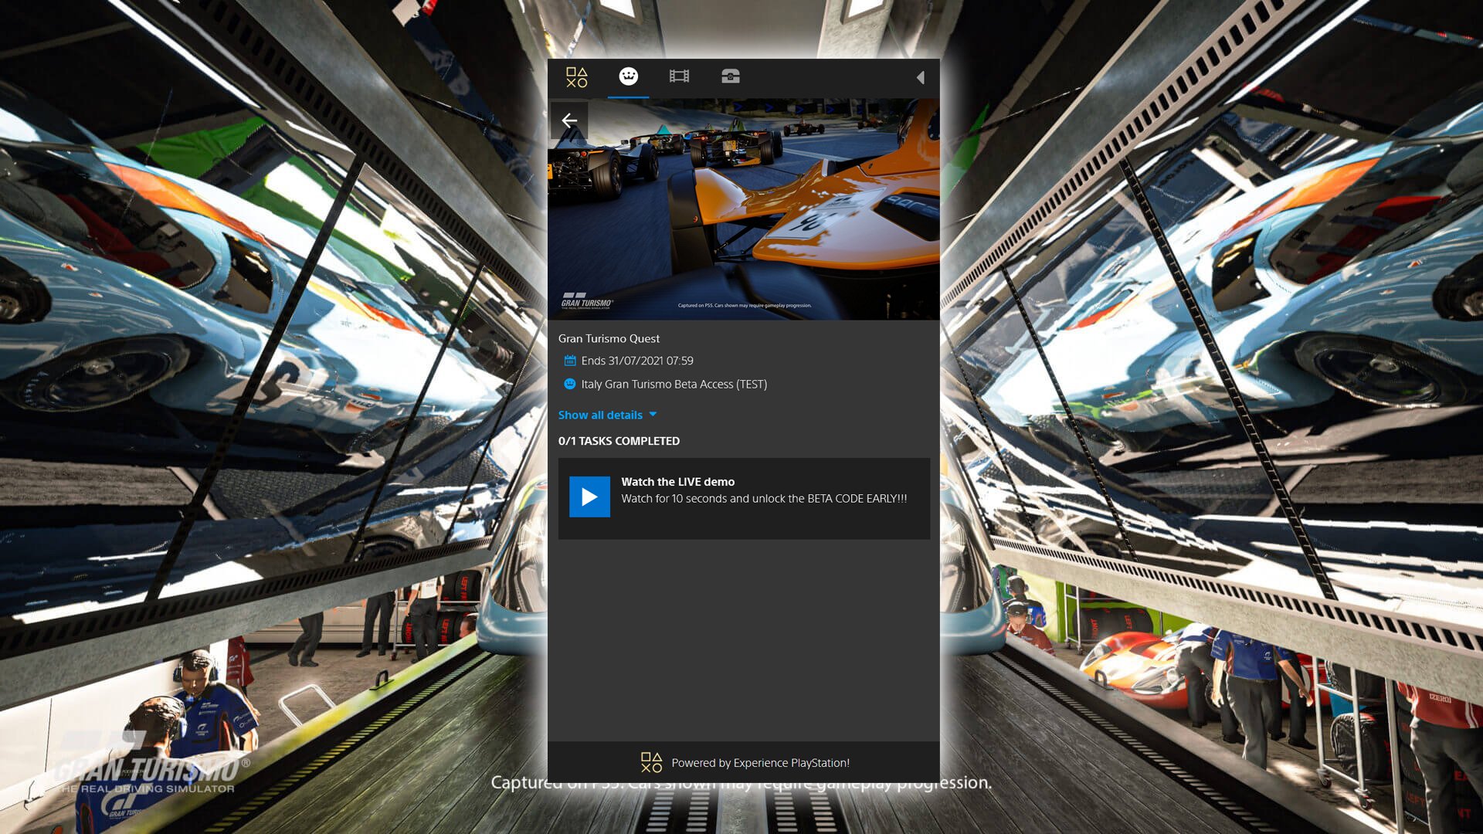Toggle the right-side collapse arrow
The image size is (1483, 834).
click(x=921, y=76)
